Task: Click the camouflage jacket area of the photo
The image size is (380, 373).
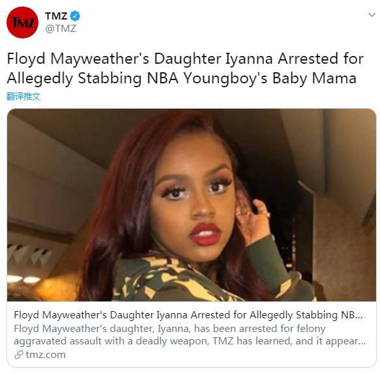Action: point(169,281)
